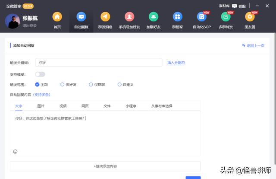Open the 手机号加好友 icon
The height and width of the screenshot is (179, 276).
click(129, 17)
